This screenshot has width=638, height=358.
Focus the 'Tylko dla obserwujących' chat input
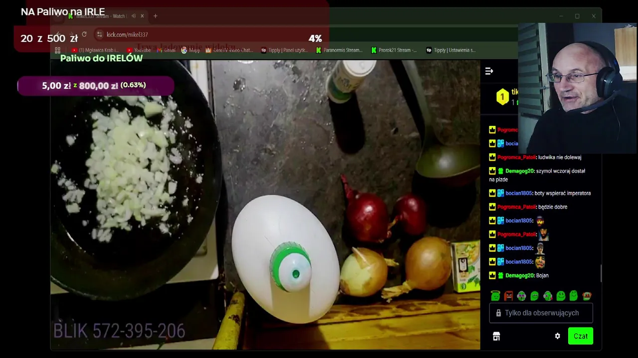pyautogui.click(x=541, y=313)
